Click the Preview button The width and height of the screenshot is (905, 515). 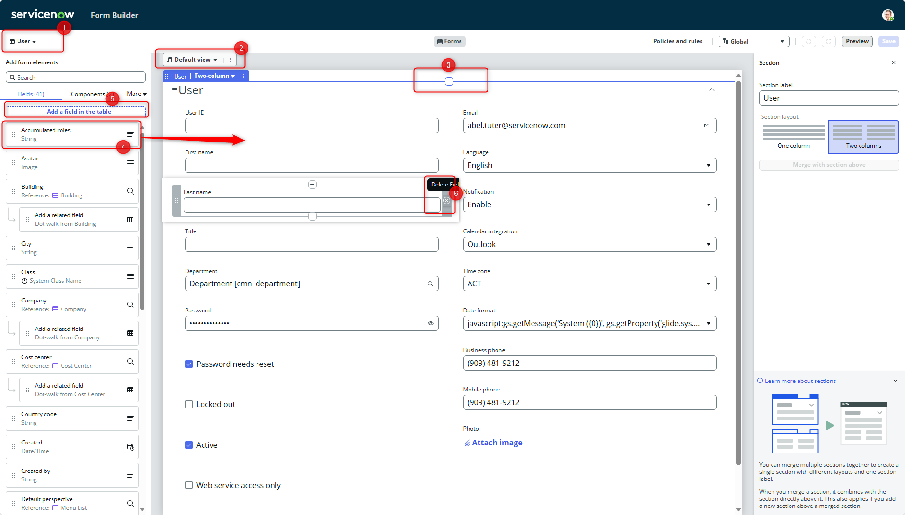coord(857,42)
